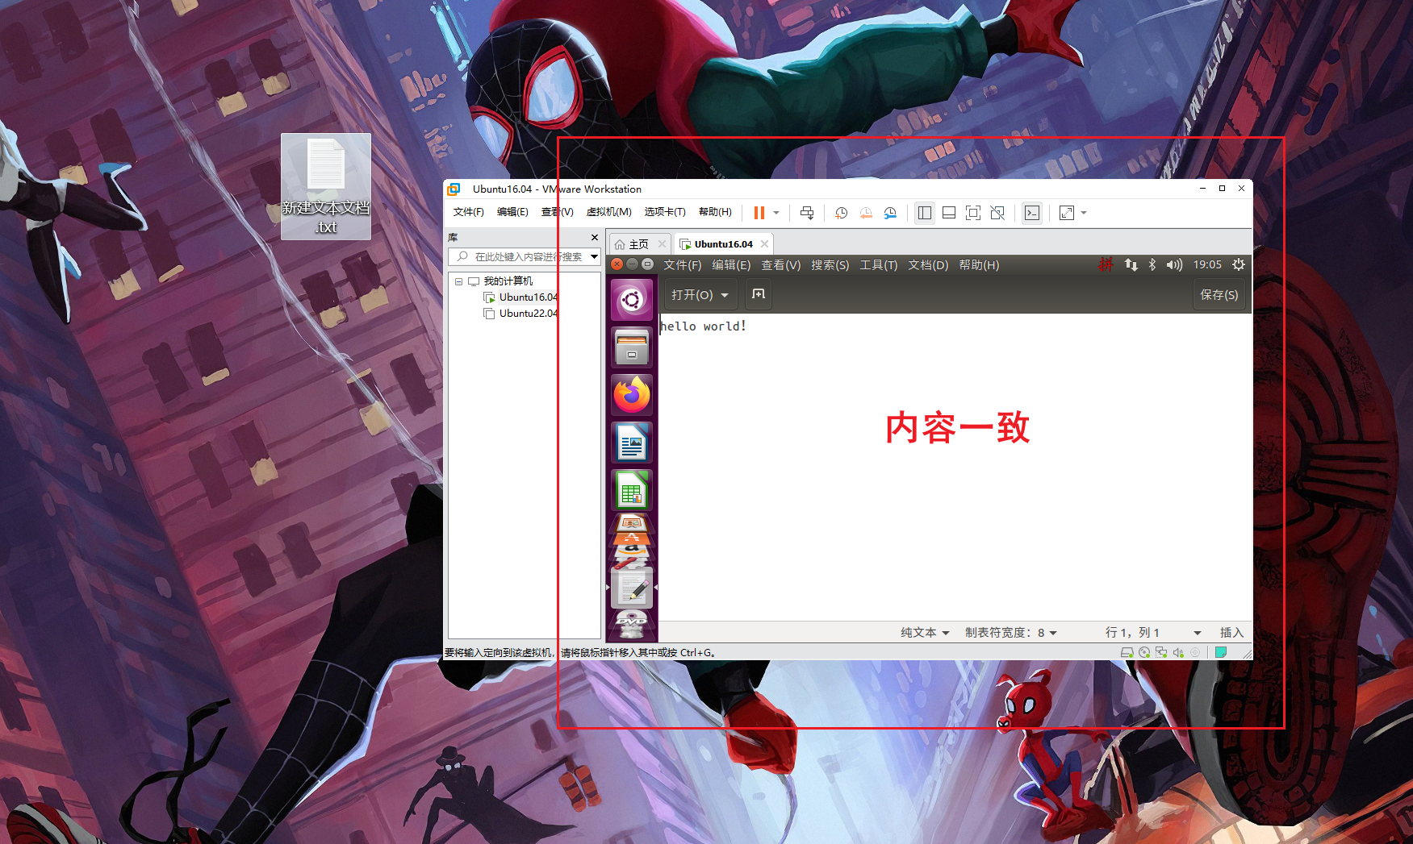Click the send Ctrl+Alt+Del icon in VMware toolbar
1413x844 pixels.
tap(806, 213)
